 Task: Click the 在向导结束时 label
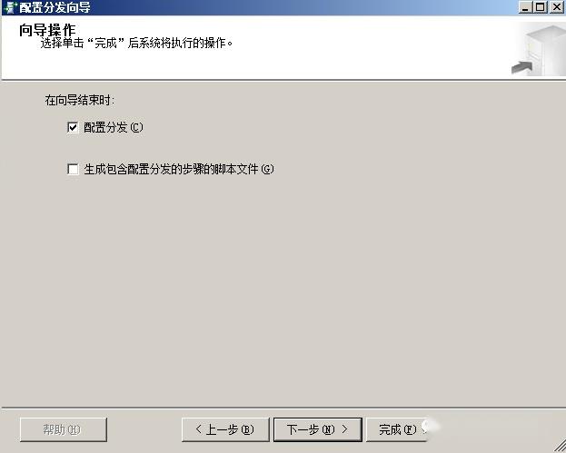click(80, 100)
